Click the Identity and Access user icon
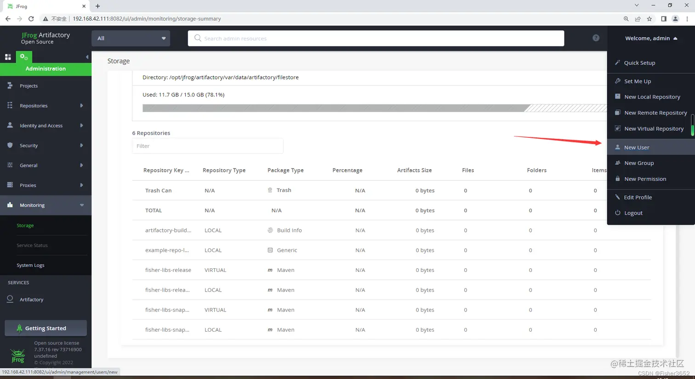695x379 pixels. [10, 125]
